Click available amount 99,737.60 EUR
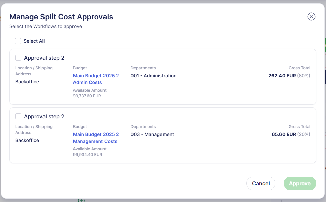The image size is (326, 202). click(87, 96)
